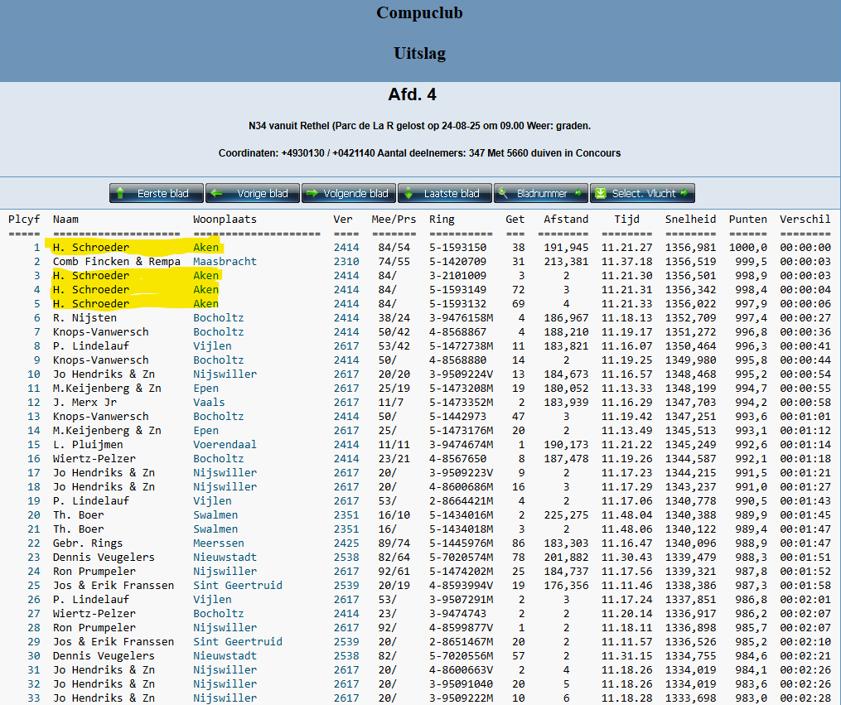Screen dimensions: 841x705
Task: Click the left arrow icon on Vorige blad
Action: (217, 194)
